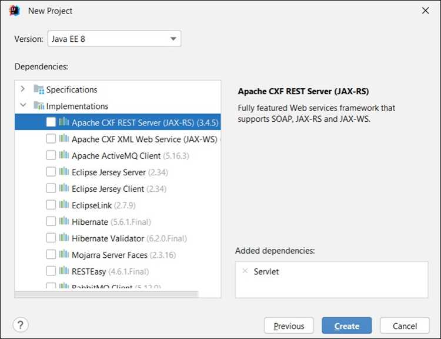Click library icon beside Apache ActiveMQ Client

point(64,155)
